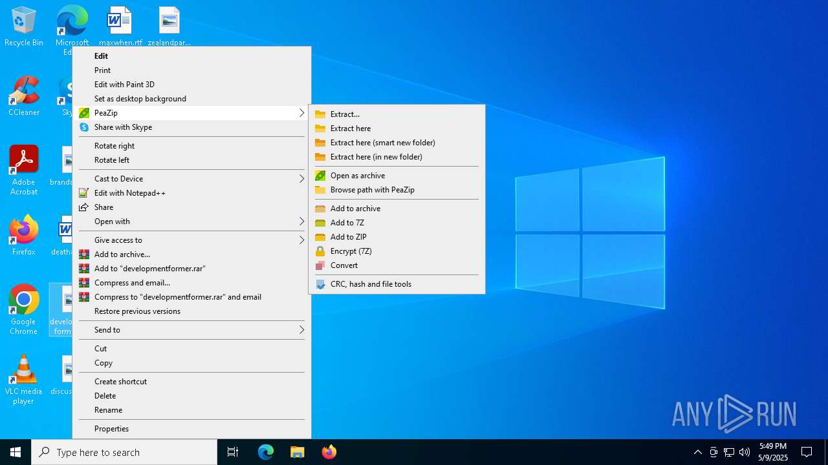Screen dimensions: 828x465
Task: Select Create shortcut
Action: (191, 382)
